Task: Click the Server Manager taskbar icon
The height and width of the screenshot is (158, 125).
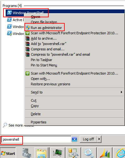Action: [27, 153]
